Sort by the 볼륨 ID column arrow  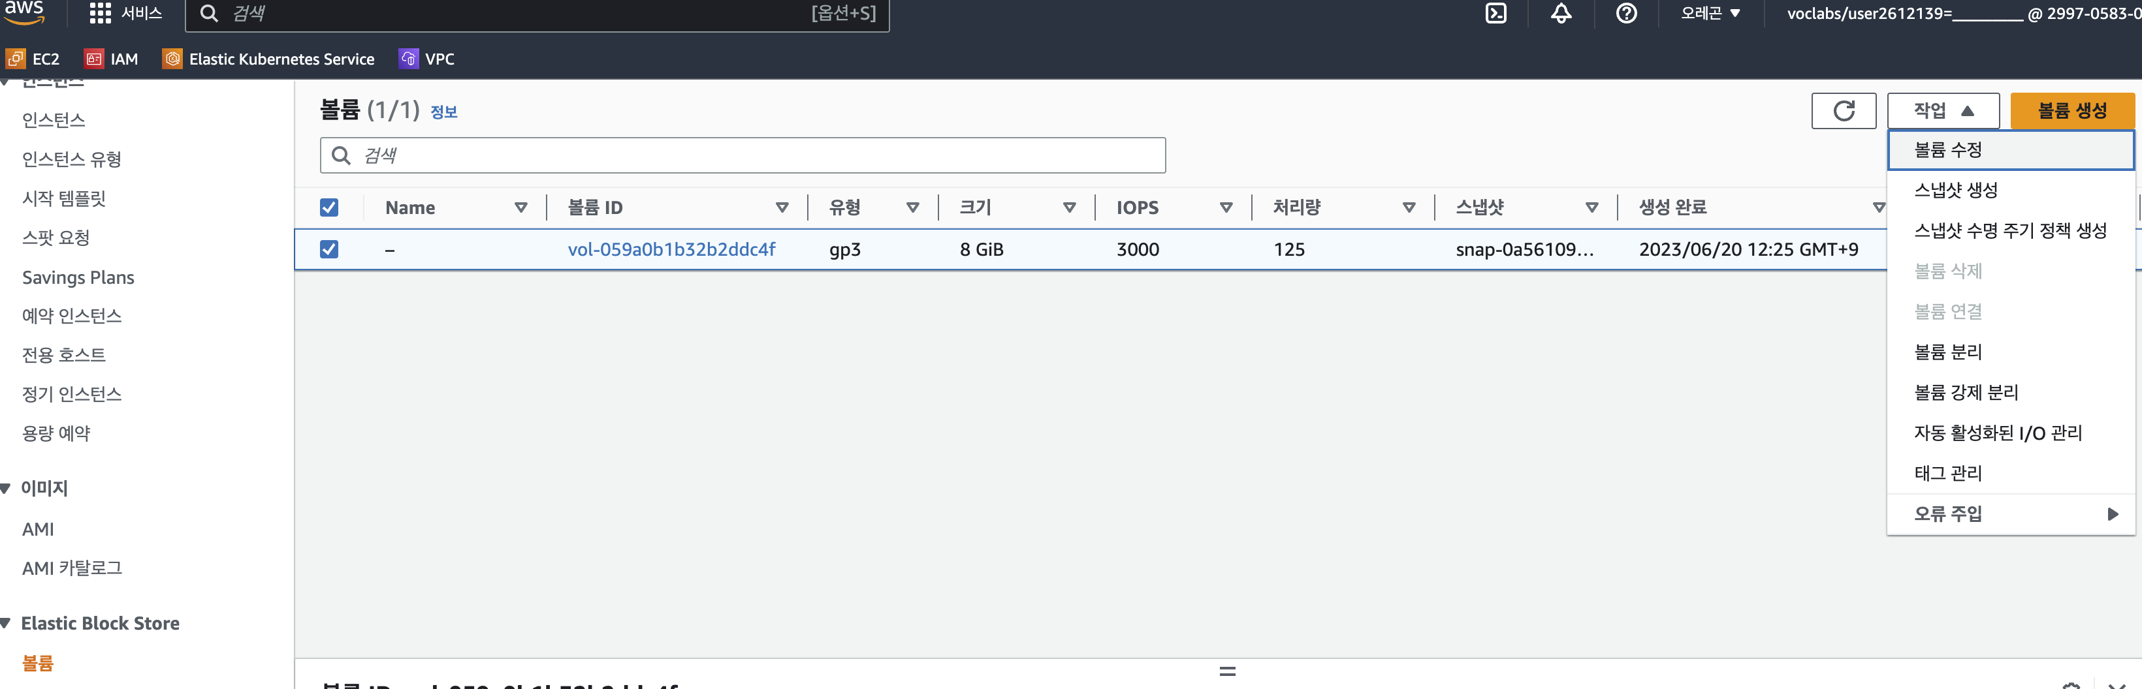coord(782,207)
